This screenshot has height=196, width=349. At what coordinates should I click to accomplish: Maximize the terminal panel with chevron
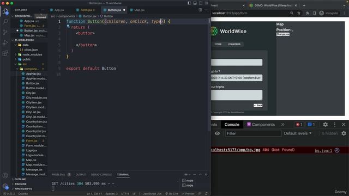coord(200,175)
